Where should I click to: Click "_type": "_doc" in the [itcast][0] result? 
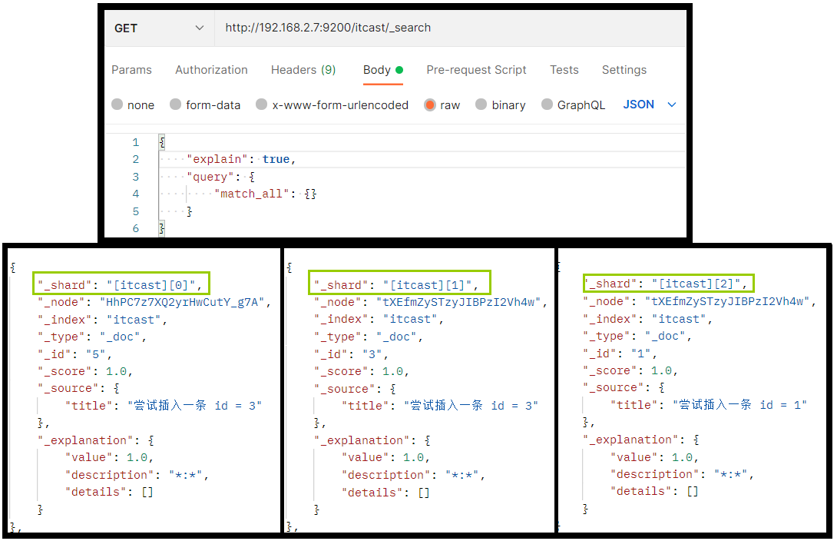[x=89, y=337]
